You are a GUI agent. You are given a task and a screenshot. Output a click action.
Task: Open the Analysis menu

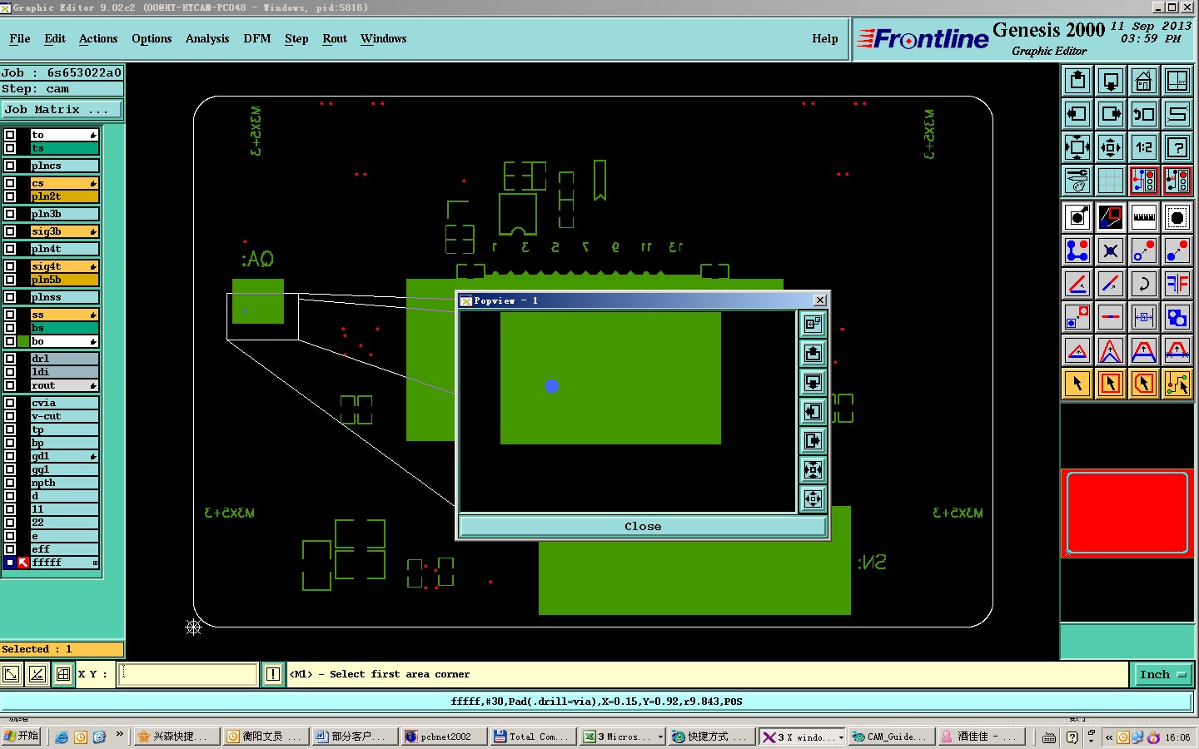(207, 39)
